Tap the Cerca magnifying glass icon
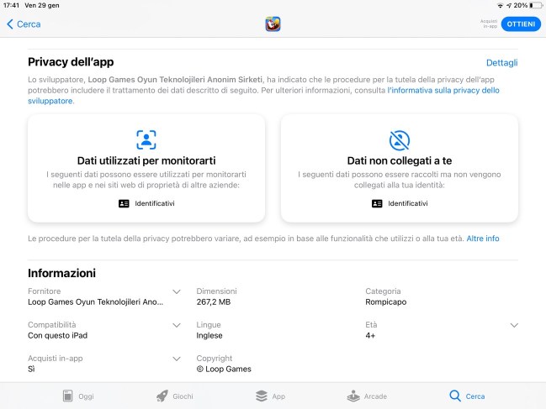The image size is (546, 409). click(x=455, y=396)
